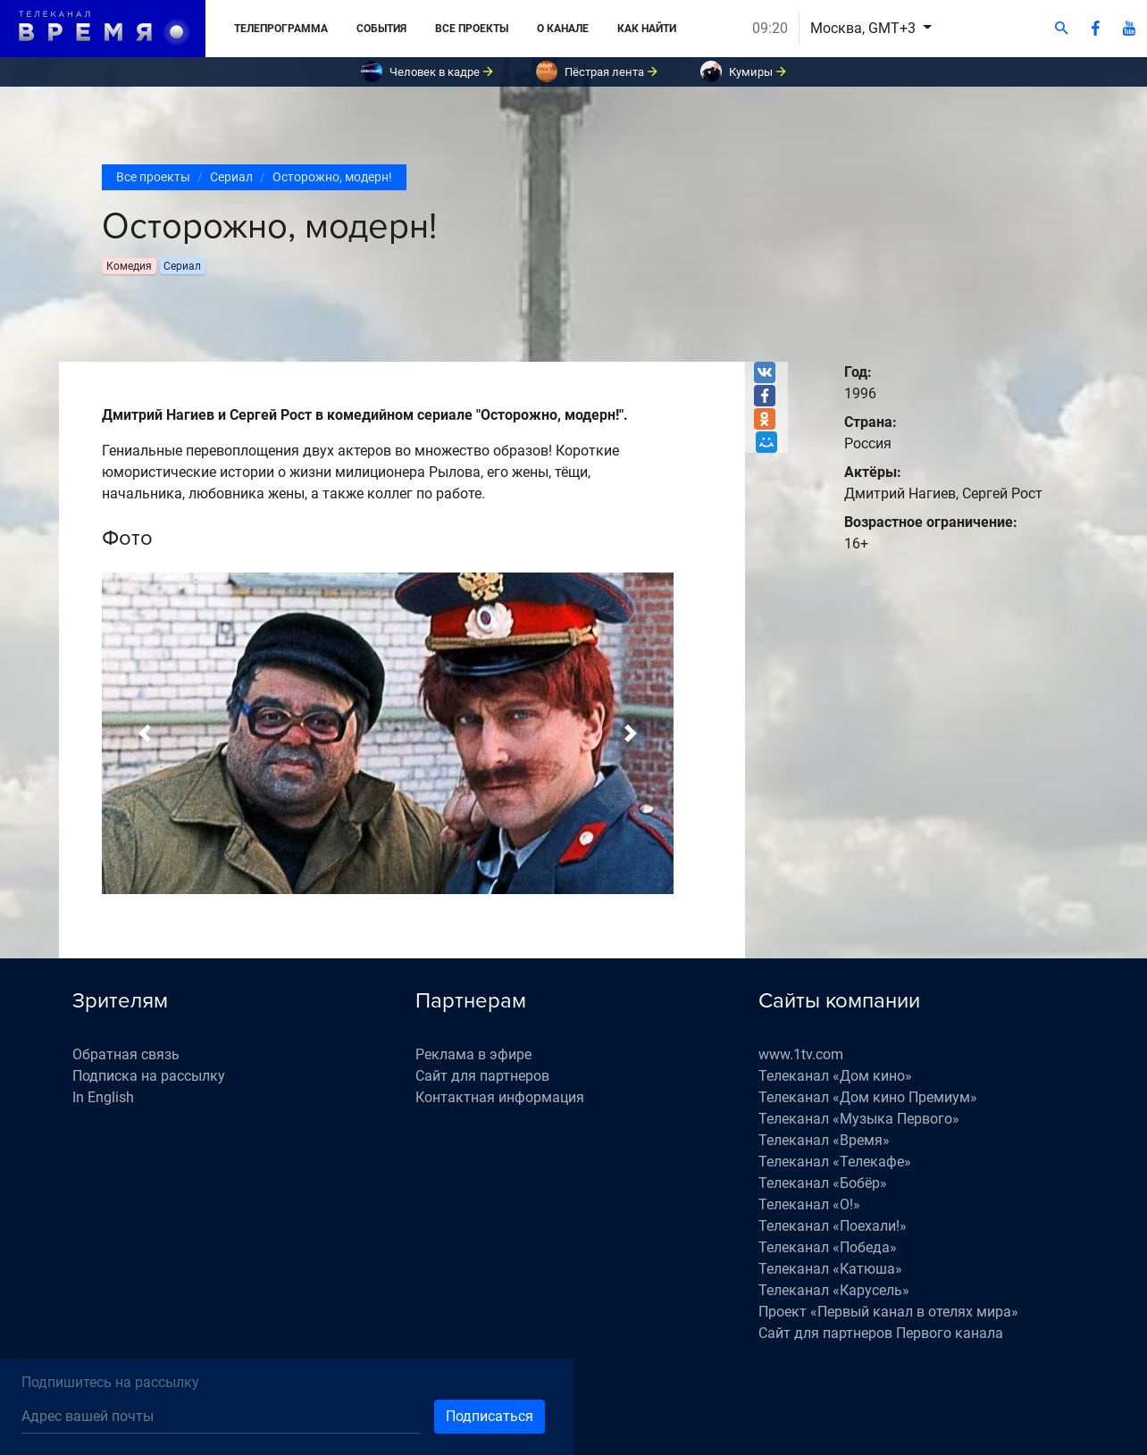1147x1455 pixels.
Task: Select the Сериал genre tag
Action: click(182, 266)
